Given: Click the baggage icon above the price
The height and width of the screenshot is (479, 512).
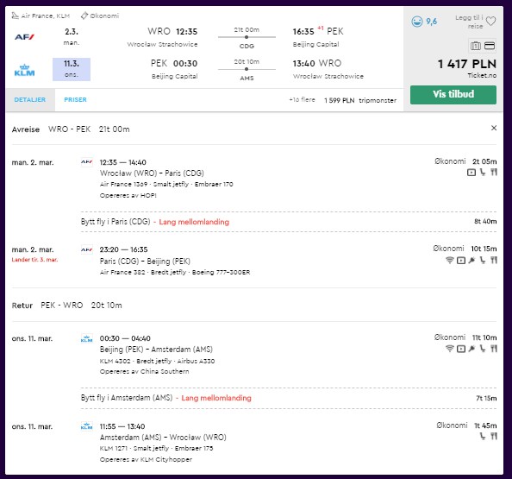Looking at the screenshot, I should tap(476, 46).
